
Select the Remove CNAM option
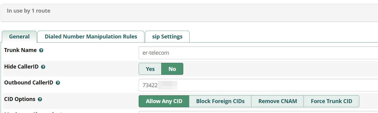pyautogui.click(x=277, y=101)
